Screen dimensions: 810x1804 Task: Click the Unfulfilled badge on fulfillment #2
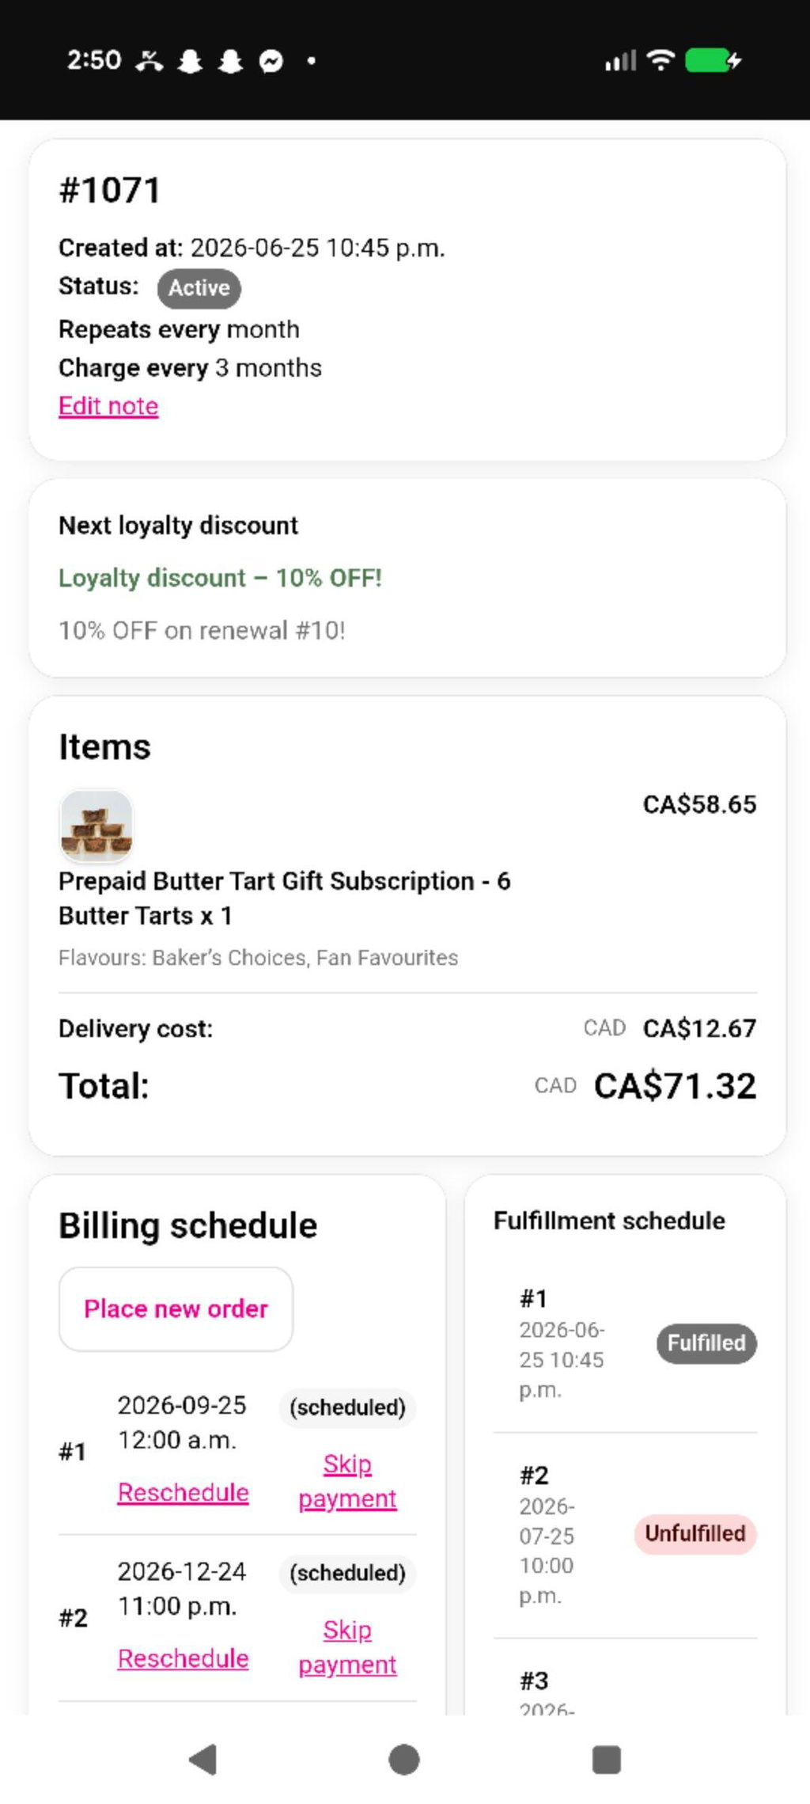point(695,1534)
